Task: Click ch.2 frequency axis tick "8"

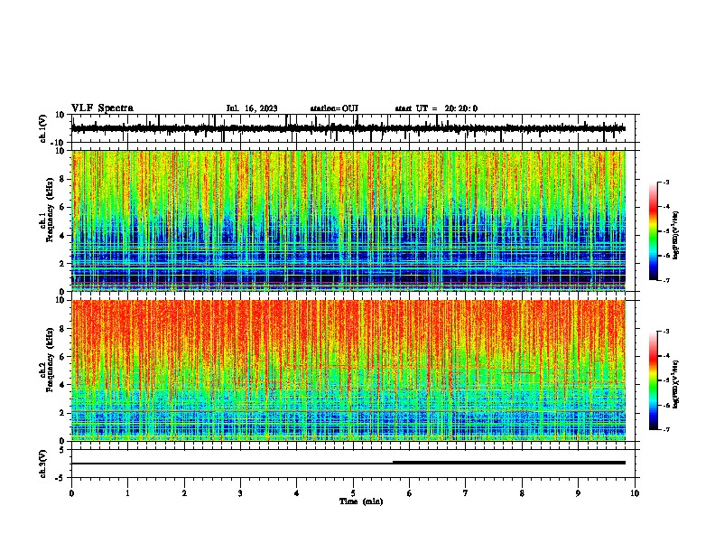Action: coord(62,329)
